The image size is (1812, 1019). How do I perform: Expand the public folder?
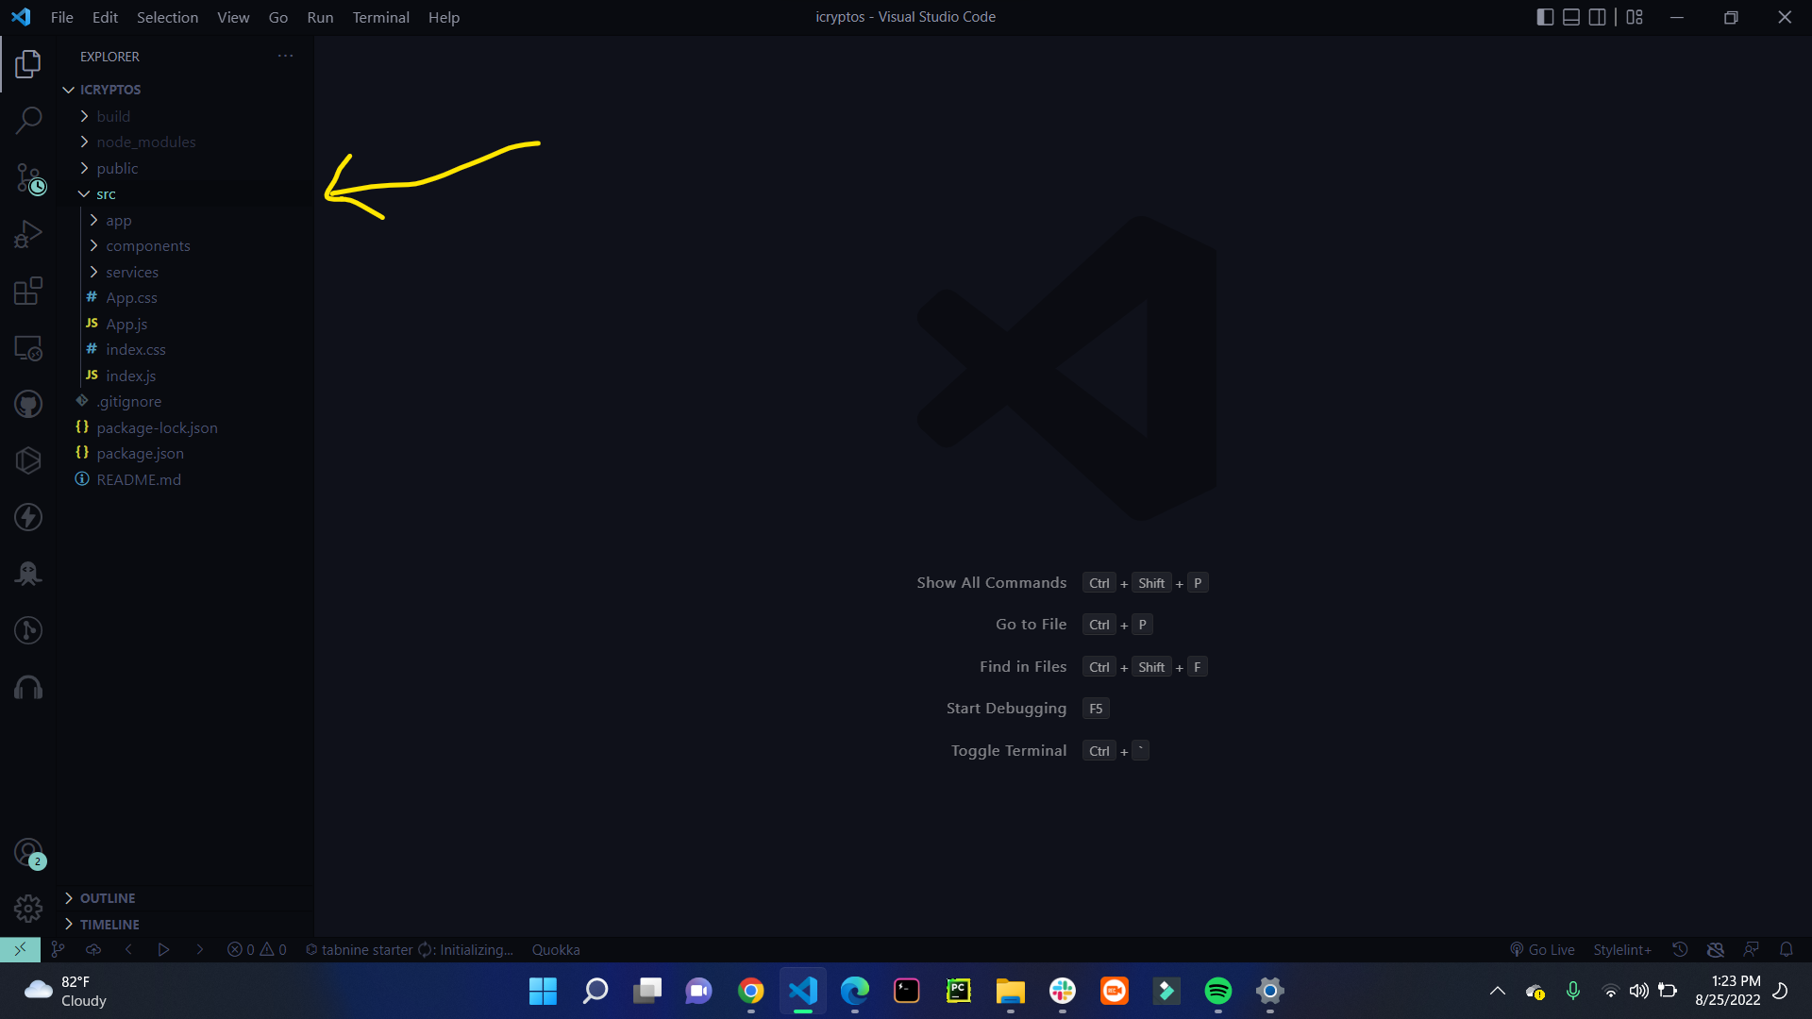pyautogui.click(x=117, y=168)
